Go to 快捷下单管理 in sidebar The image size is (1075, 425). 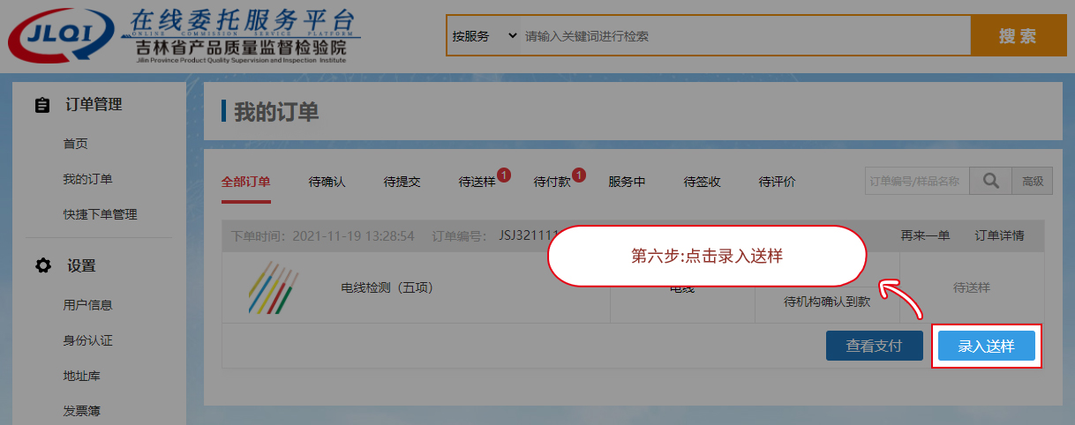(100, 214)
